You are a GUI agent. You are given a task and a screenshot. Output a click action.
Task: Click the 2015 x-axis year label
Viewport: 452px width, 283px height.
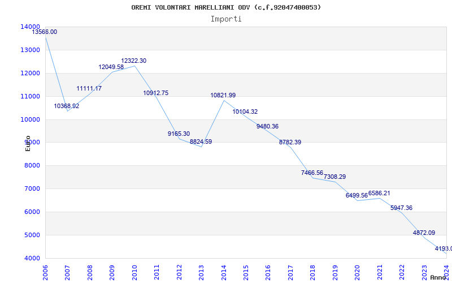click(246, 272)
